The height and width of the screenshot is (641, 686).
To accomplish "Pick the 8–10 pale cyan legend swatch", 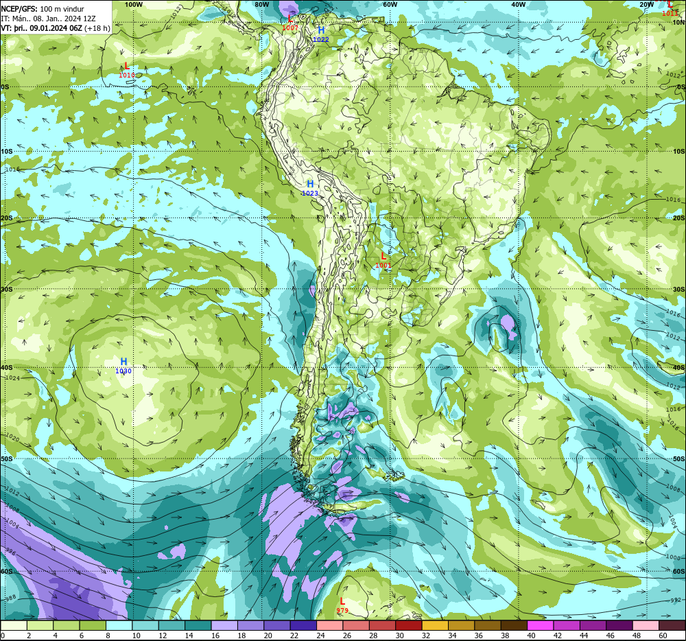I will [119, 626].
